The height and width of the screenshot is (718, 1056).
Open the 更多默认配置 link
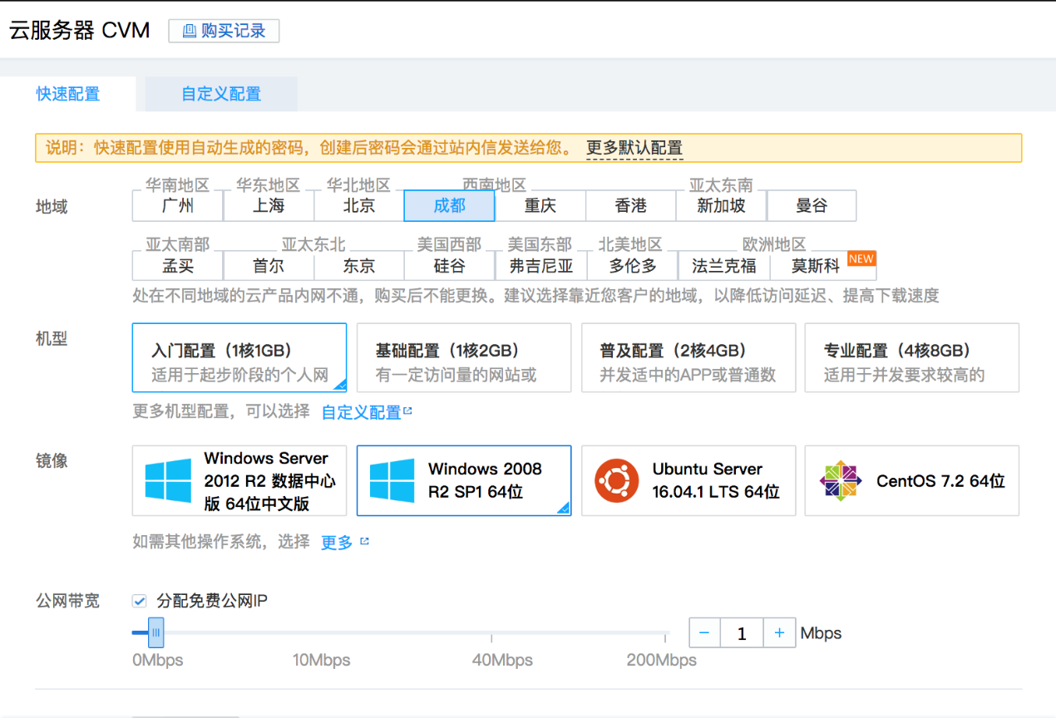[x=634, y=148]
